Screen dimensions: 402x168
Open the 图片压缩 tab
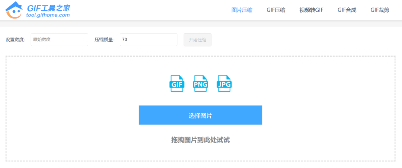[242, 10]
